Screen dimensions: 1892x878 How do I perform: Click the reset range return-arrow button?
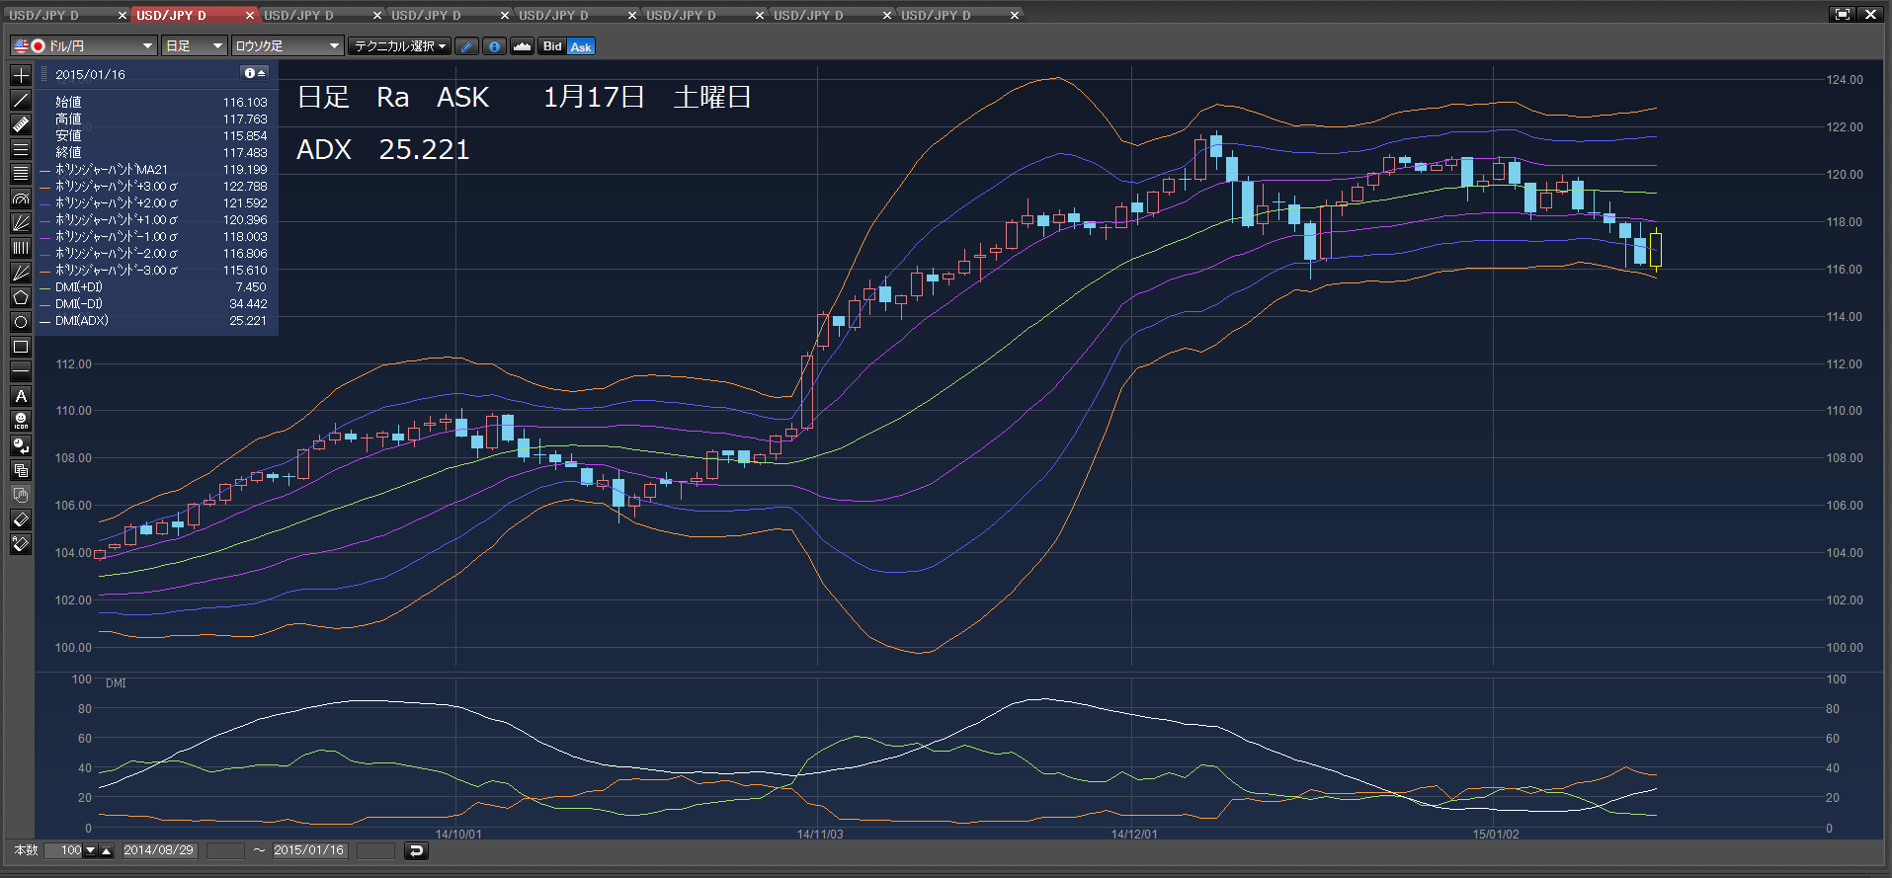coord(416,850)
